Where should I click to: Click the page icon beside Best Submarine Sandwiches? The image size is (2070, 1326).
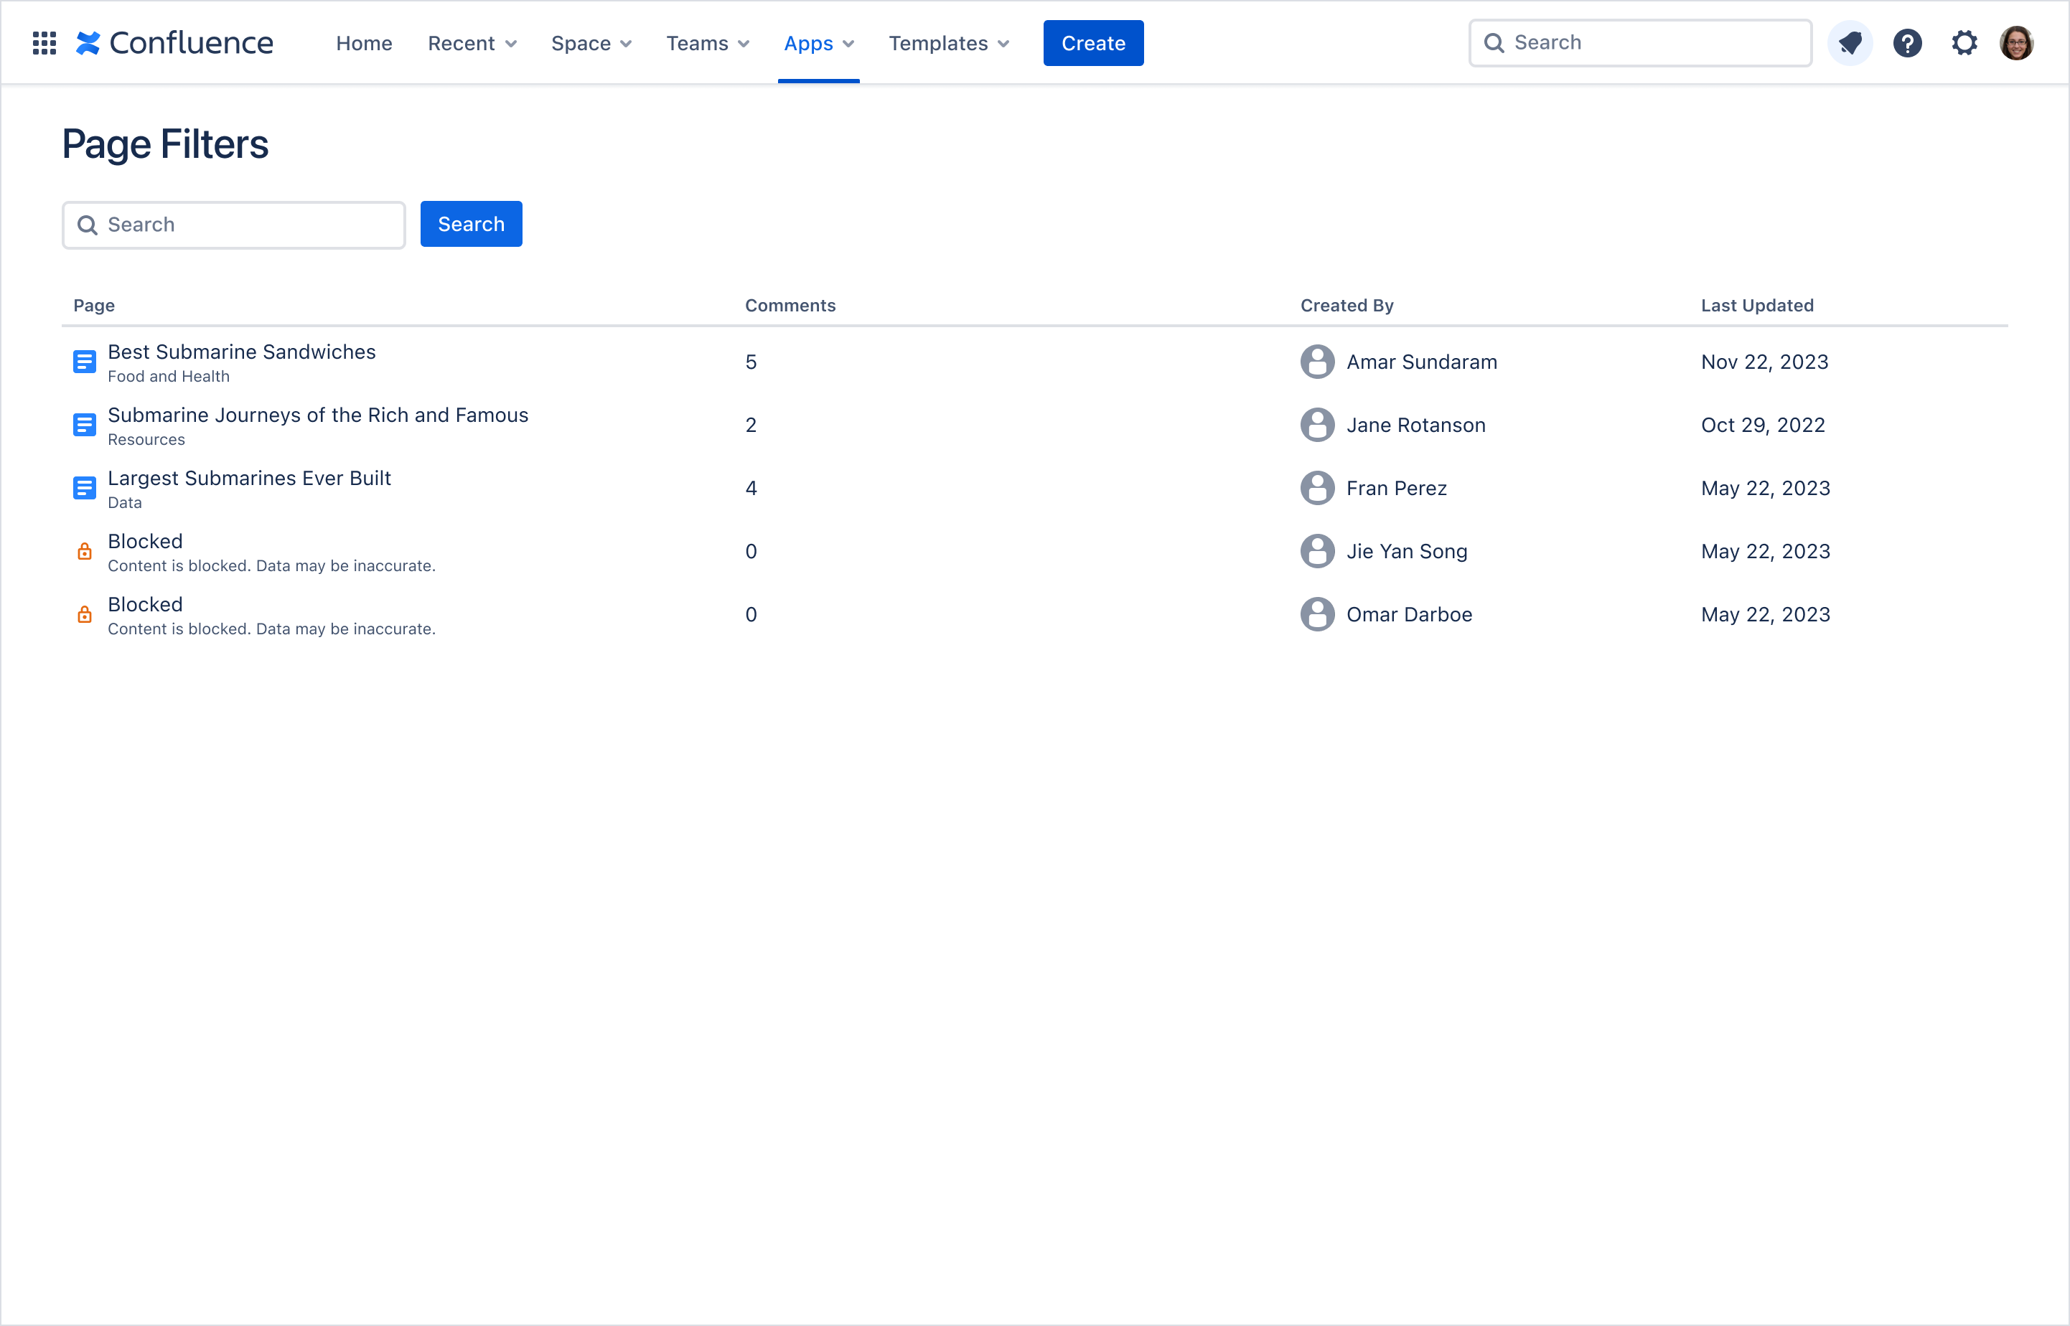(85, 362)
